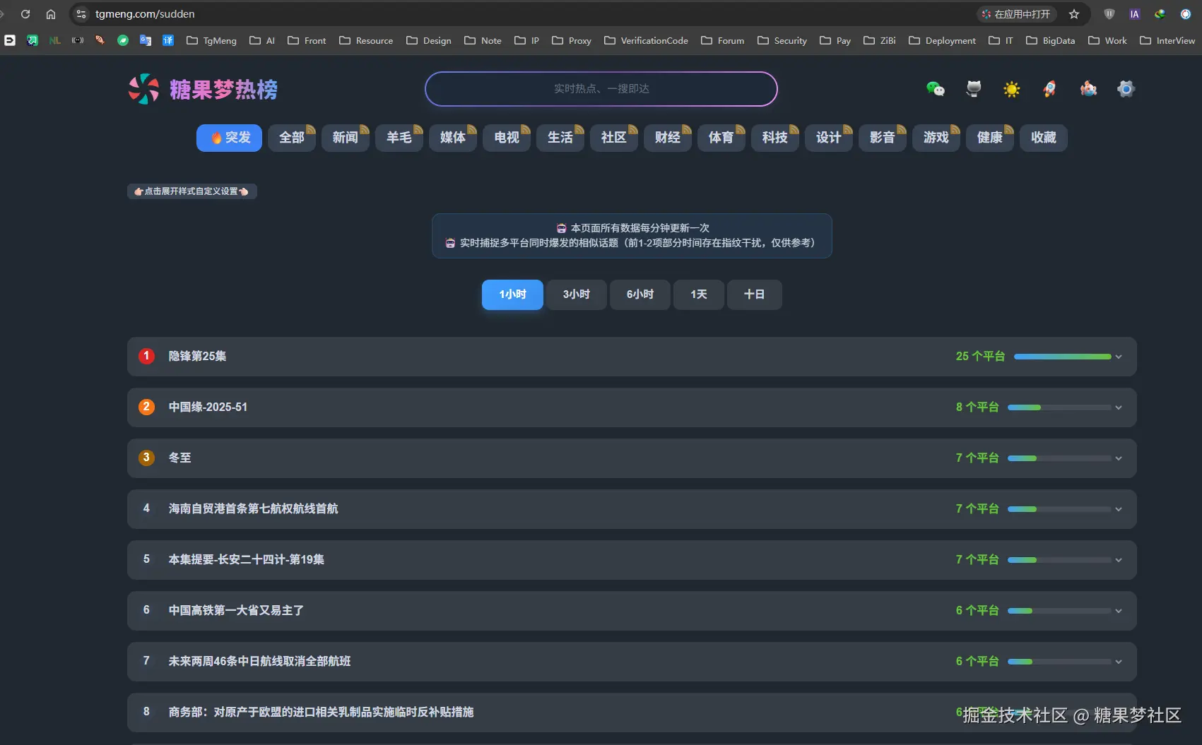This screenshot has height=745, width=1202.
Task: Open the green NL bookmark icon
Action: pyautogui.click(x=55, y=40)
